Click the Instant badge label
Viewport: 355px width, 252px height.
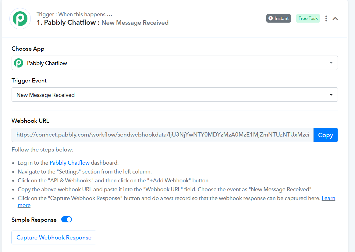point(281,18)
